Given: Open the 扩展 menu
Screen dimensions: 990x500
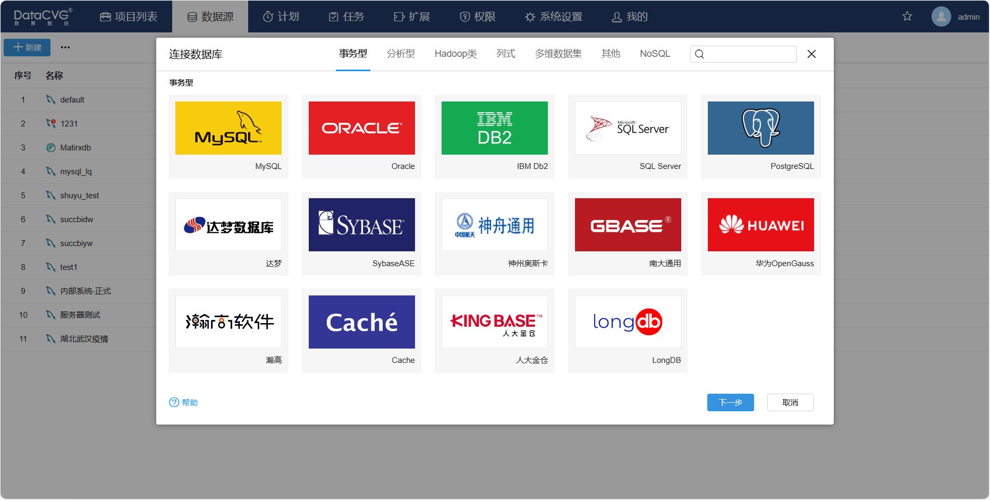Looking at the screenshot, I should click(412, 16).
